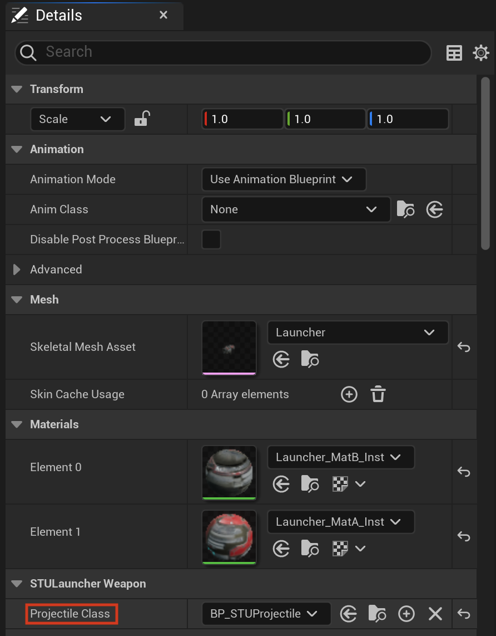Create new blueprint for Projectile Class
The width and height of the screenshot is (496, 636).
click(406, 614)
